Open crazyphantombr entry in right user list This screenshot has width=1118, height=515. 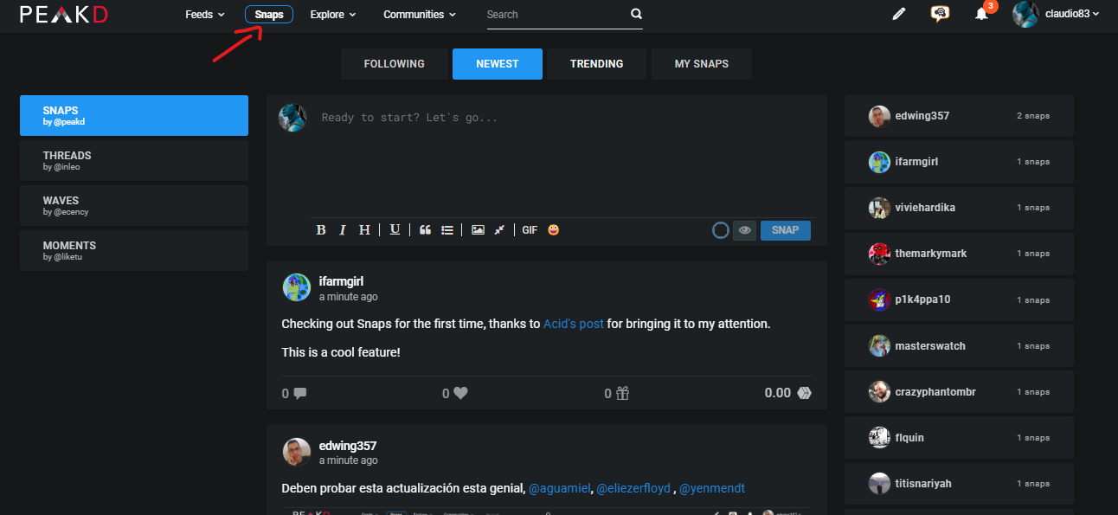click(x=959, y=391)
